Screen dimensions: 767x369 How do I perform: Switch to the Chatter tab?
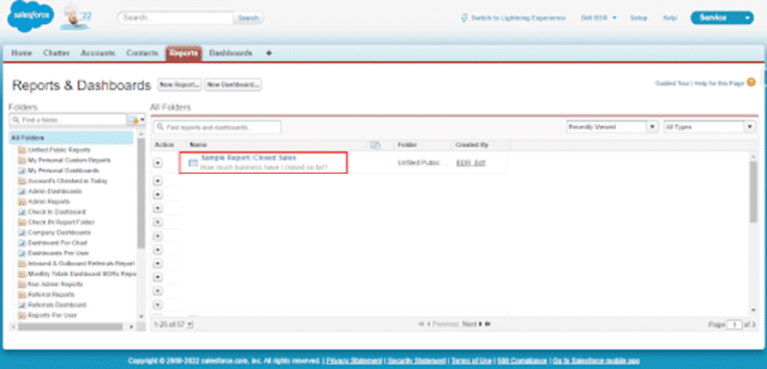pos(56,53)
